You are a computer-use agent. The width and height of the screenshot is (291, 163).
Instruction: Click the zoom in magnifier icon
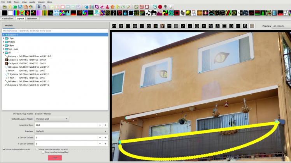click(136, 7)
